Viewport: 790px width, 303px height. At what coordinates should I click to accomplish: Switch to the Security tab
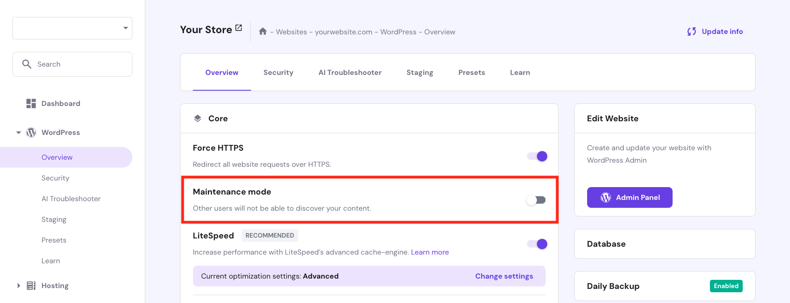click(x=278, y=72)
